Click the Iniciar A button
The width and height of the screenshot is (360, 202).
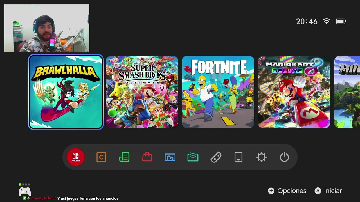[328, 191]
